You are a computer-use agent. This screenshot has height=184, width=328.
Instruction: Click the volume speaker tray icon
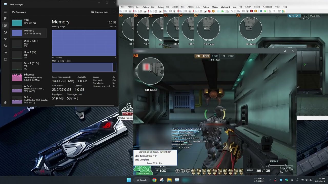click(x=307, y=180)
